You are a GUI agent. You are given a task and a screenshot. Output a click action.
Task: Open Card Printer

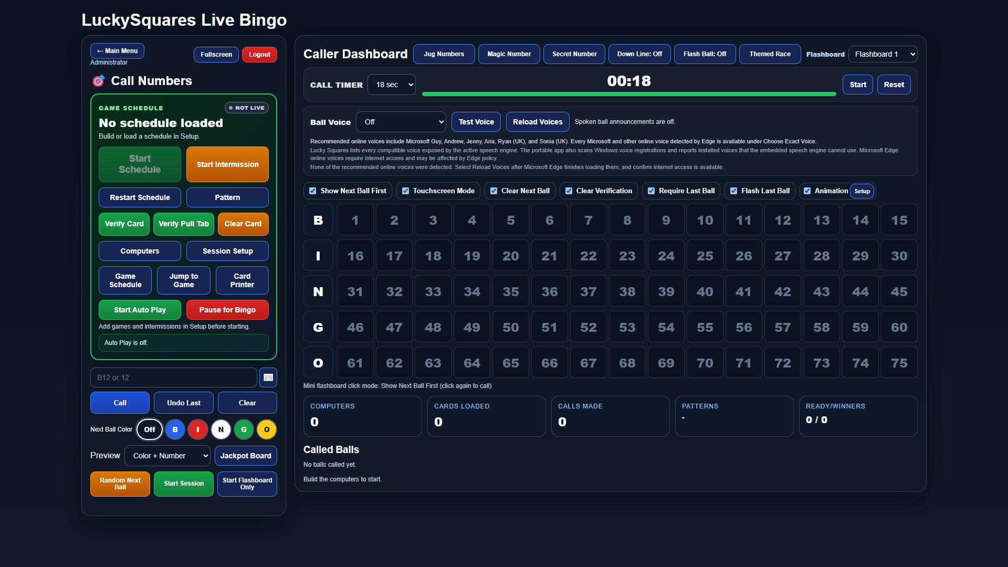[242, 280]
